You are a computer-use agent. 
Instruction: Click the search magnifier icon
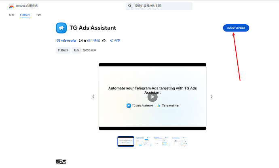coord(130,6)
